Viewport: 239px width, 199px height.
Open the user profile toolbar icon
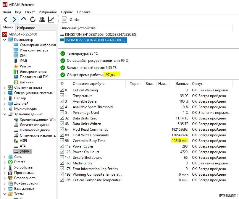42,20
